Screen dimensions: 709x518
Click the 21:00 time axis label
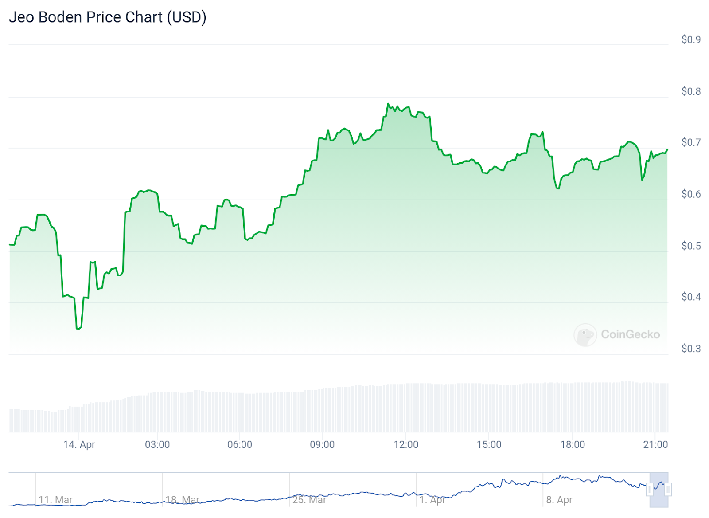(x=655, y=444)
